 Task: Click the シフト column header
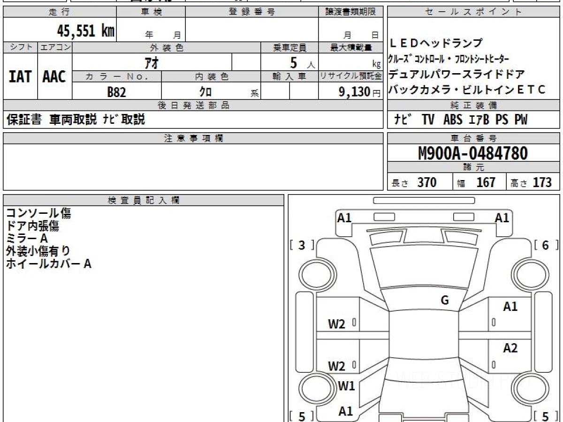pos(20,47)
